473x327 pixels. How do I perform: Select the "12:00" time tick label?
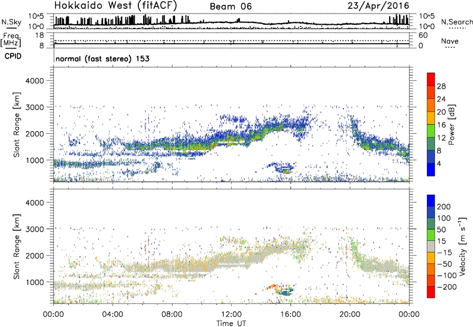point(231,315)
